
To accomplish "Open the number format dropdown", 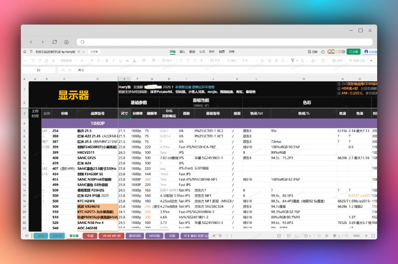I will [x=250, y=61].
